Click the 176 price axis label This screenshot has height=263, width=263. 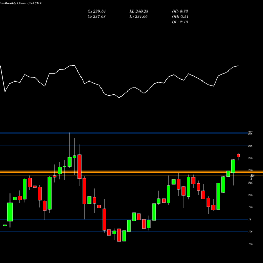pyautogui.click(x=250, y=232)
